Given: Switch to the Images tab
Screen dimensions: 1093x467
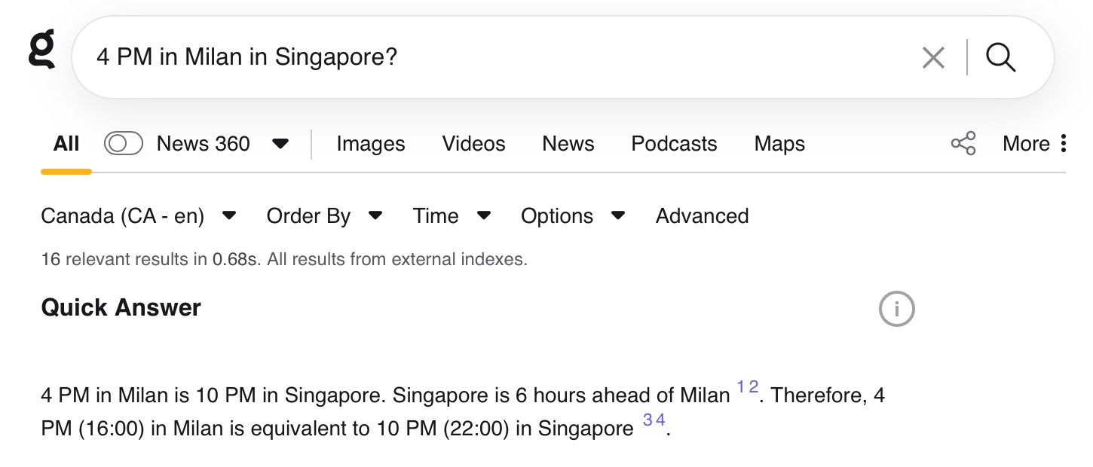Looking at the screenshot, I should pyautogui.click(x=370, y=144).
